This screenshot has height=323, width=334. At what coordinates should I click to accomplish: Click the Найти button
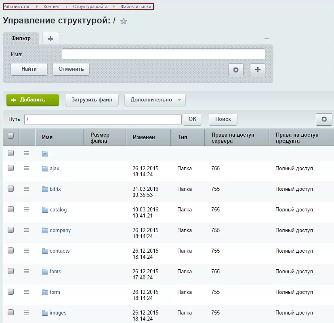[x=29, y=69]
